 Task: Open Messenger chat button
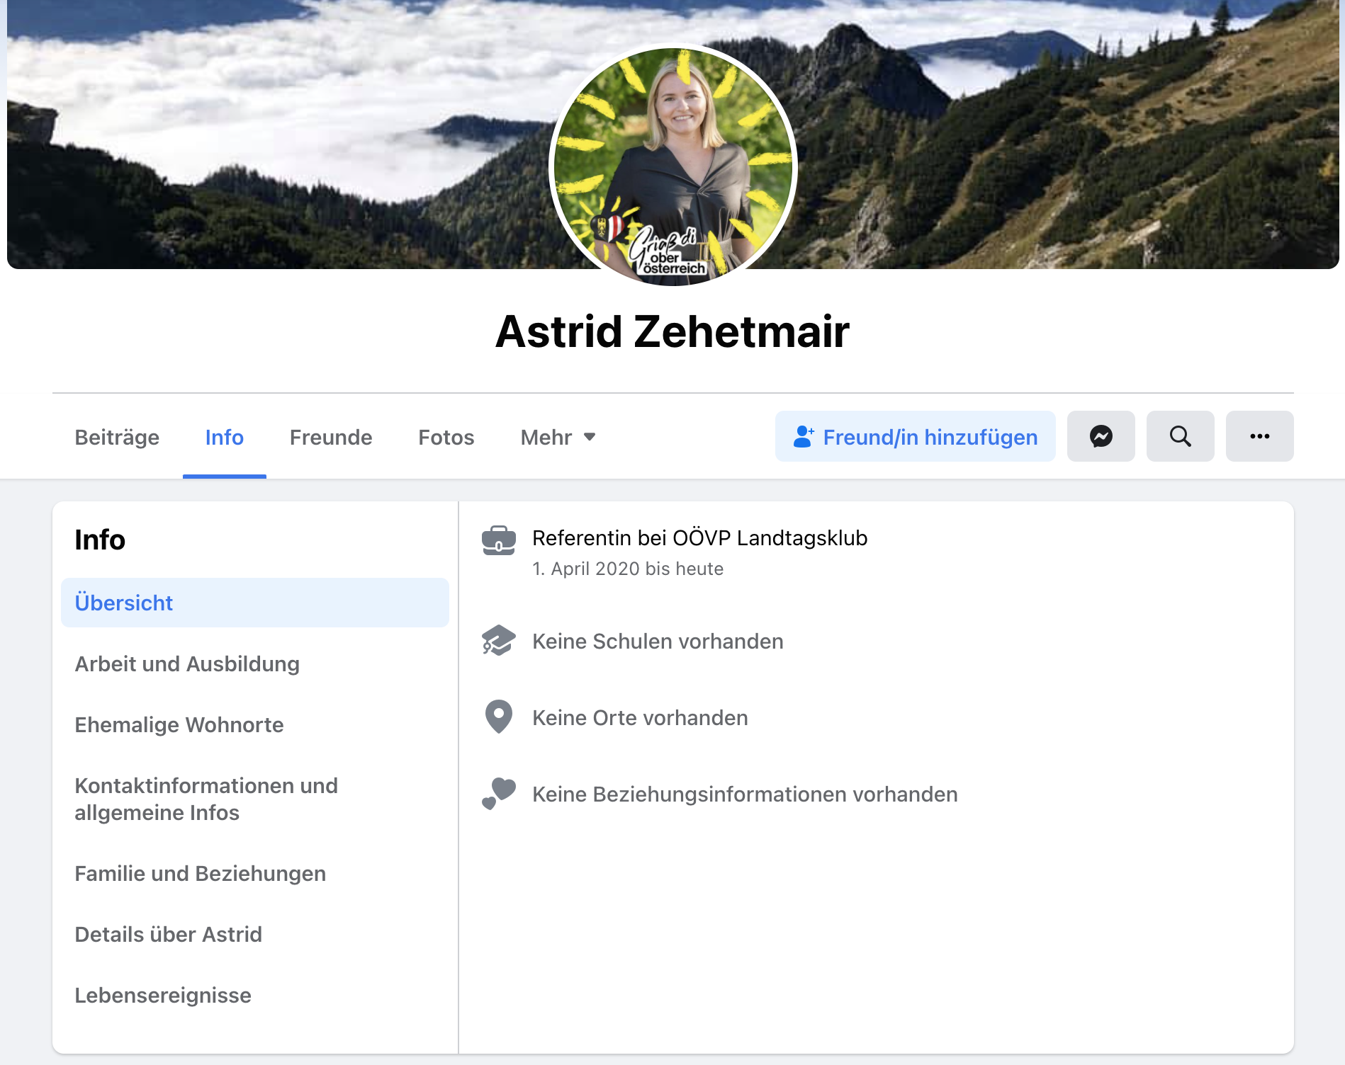(1101, 436)
